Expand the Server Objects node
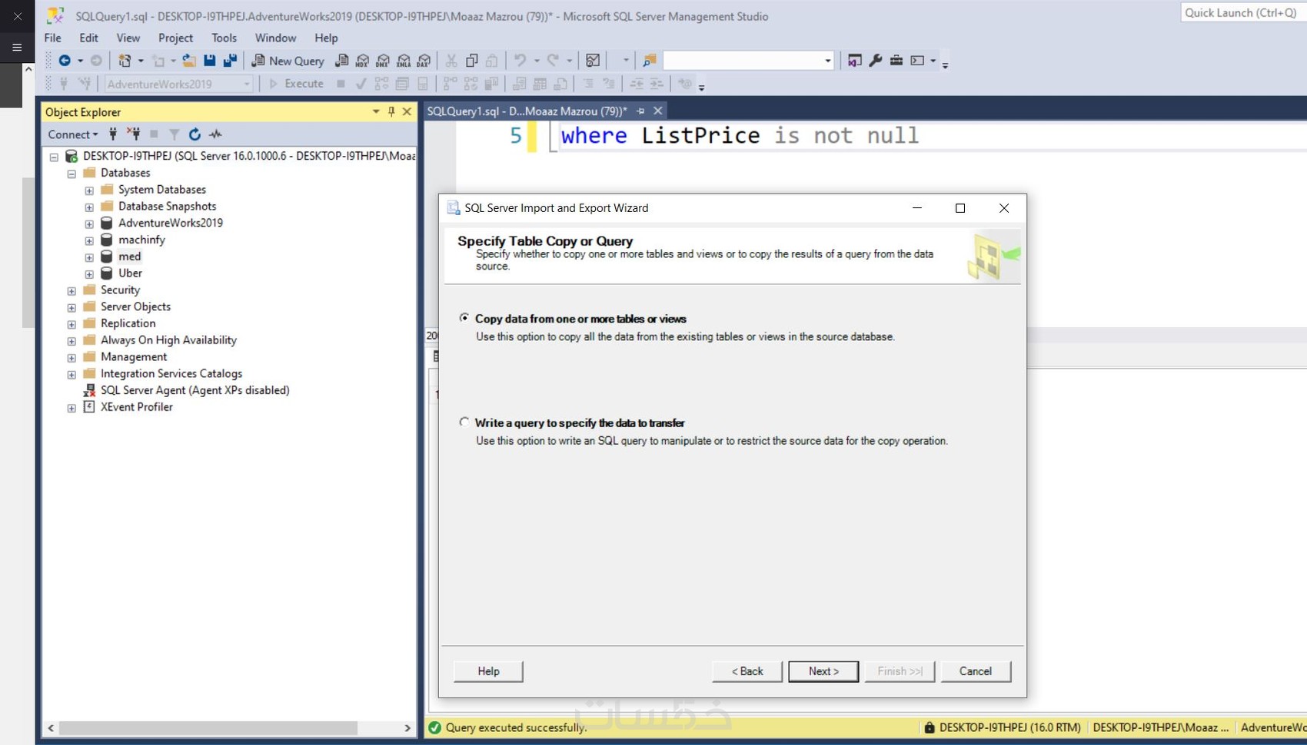The height and width of the screenshot is (745, 1307). point(72,308)
